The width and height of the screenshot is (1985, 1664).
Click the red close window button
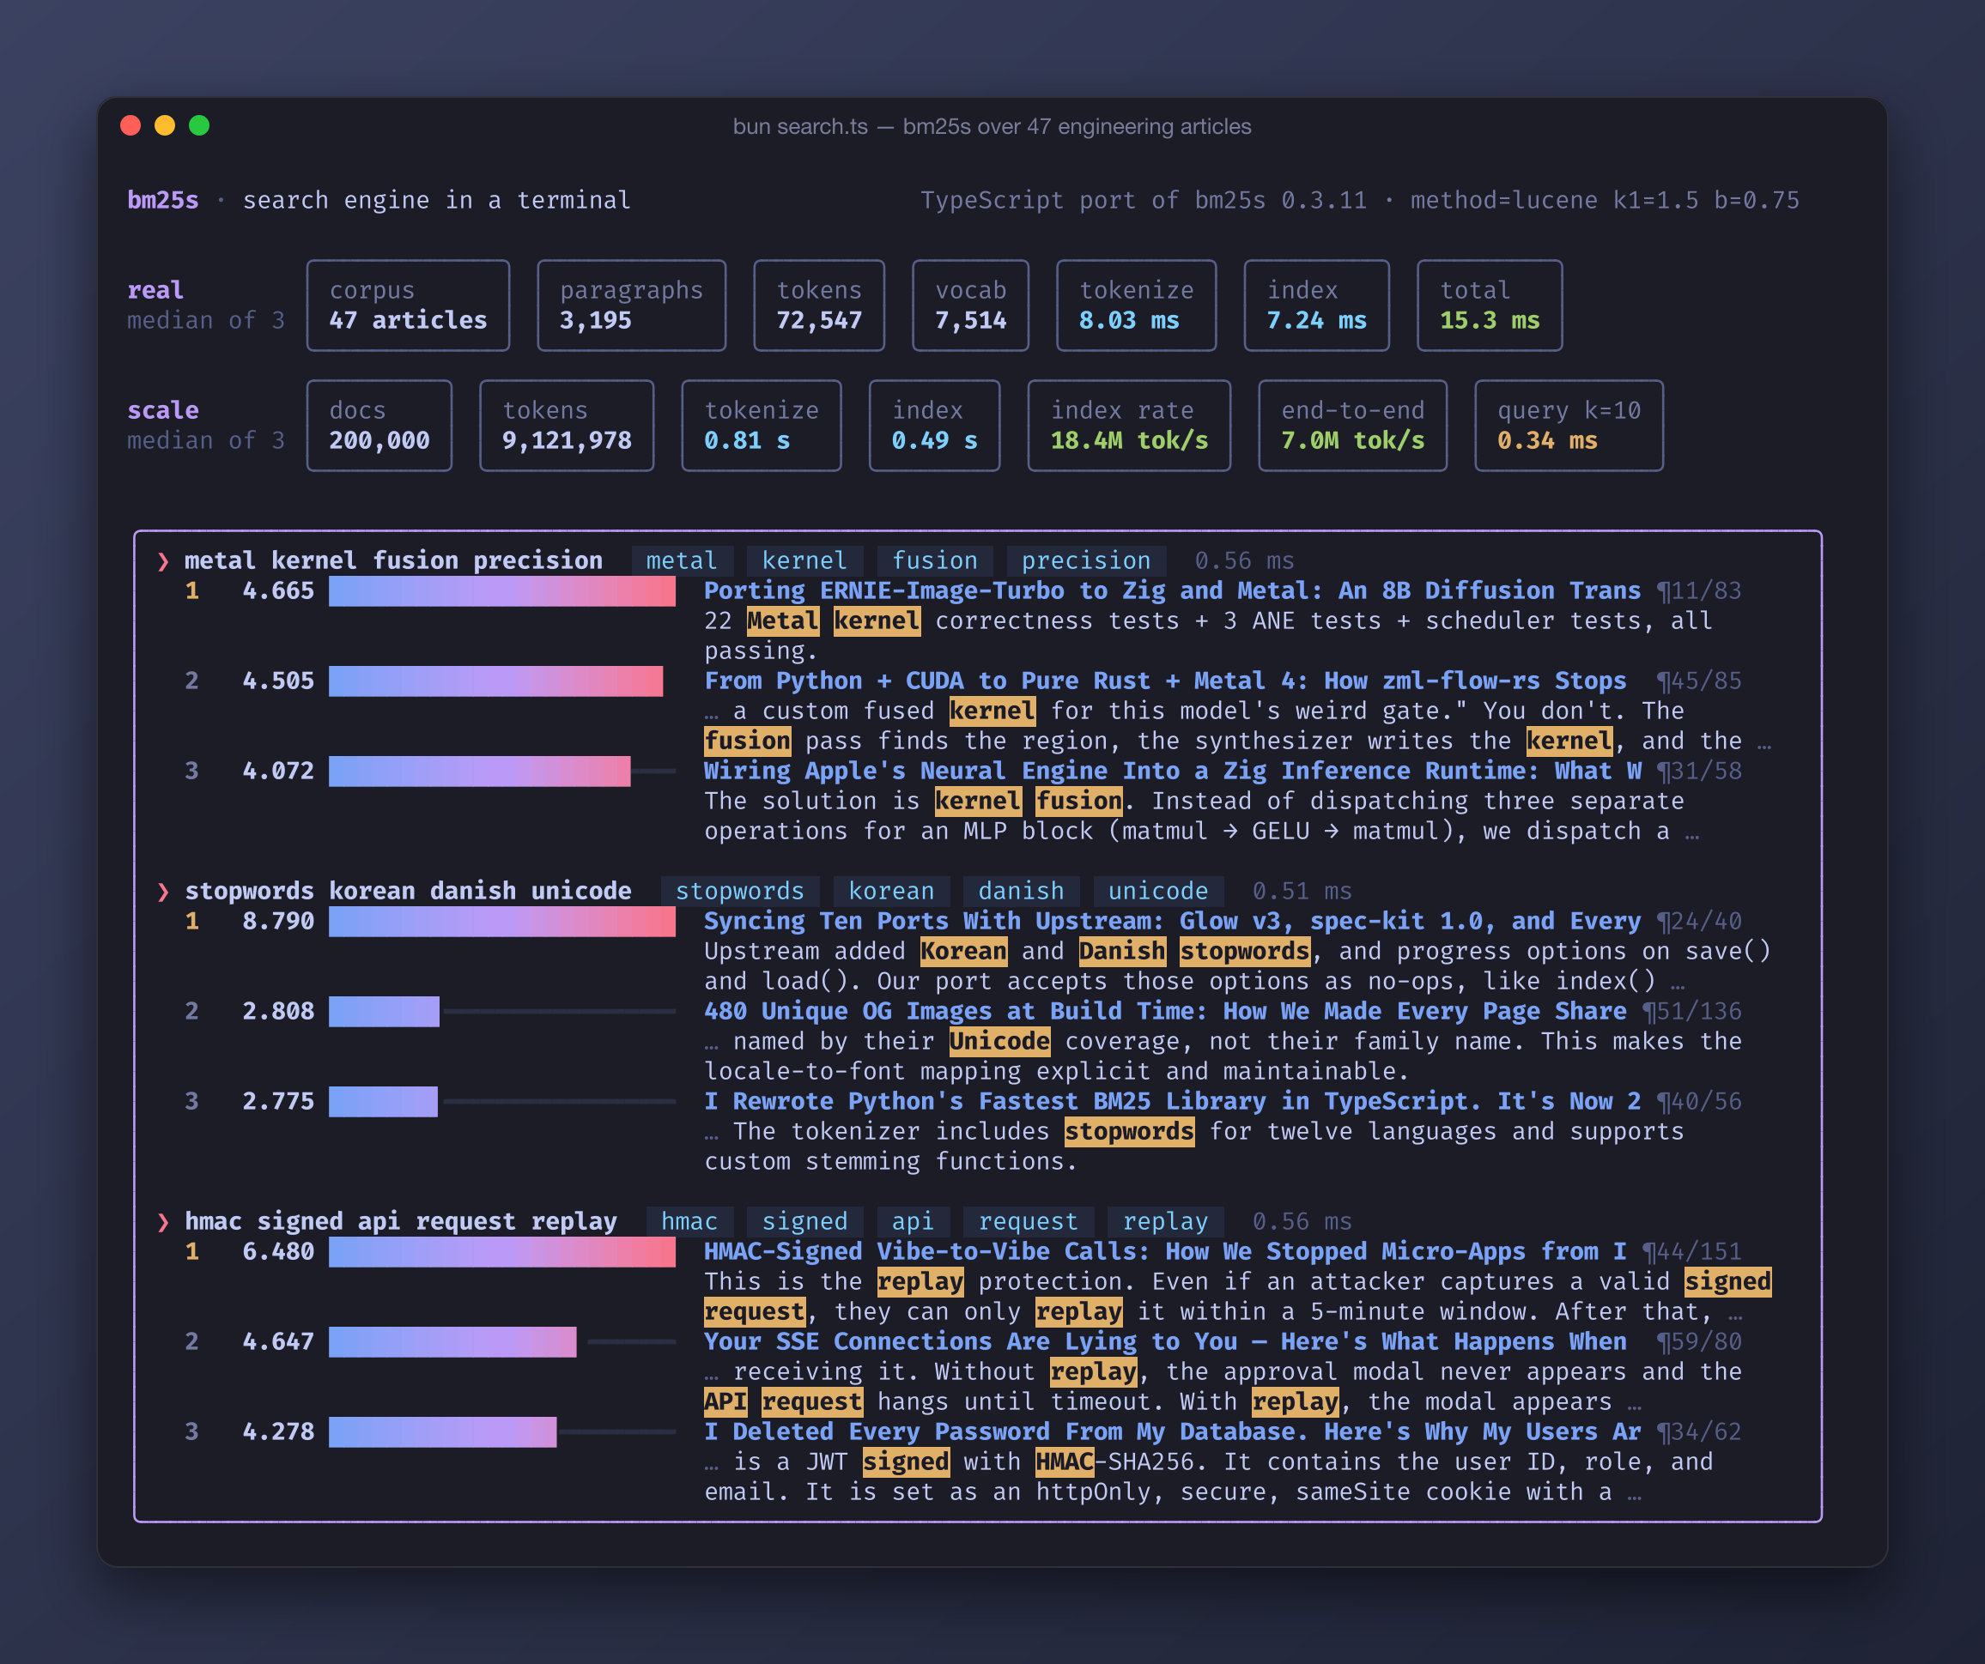(x=131, y=125)
